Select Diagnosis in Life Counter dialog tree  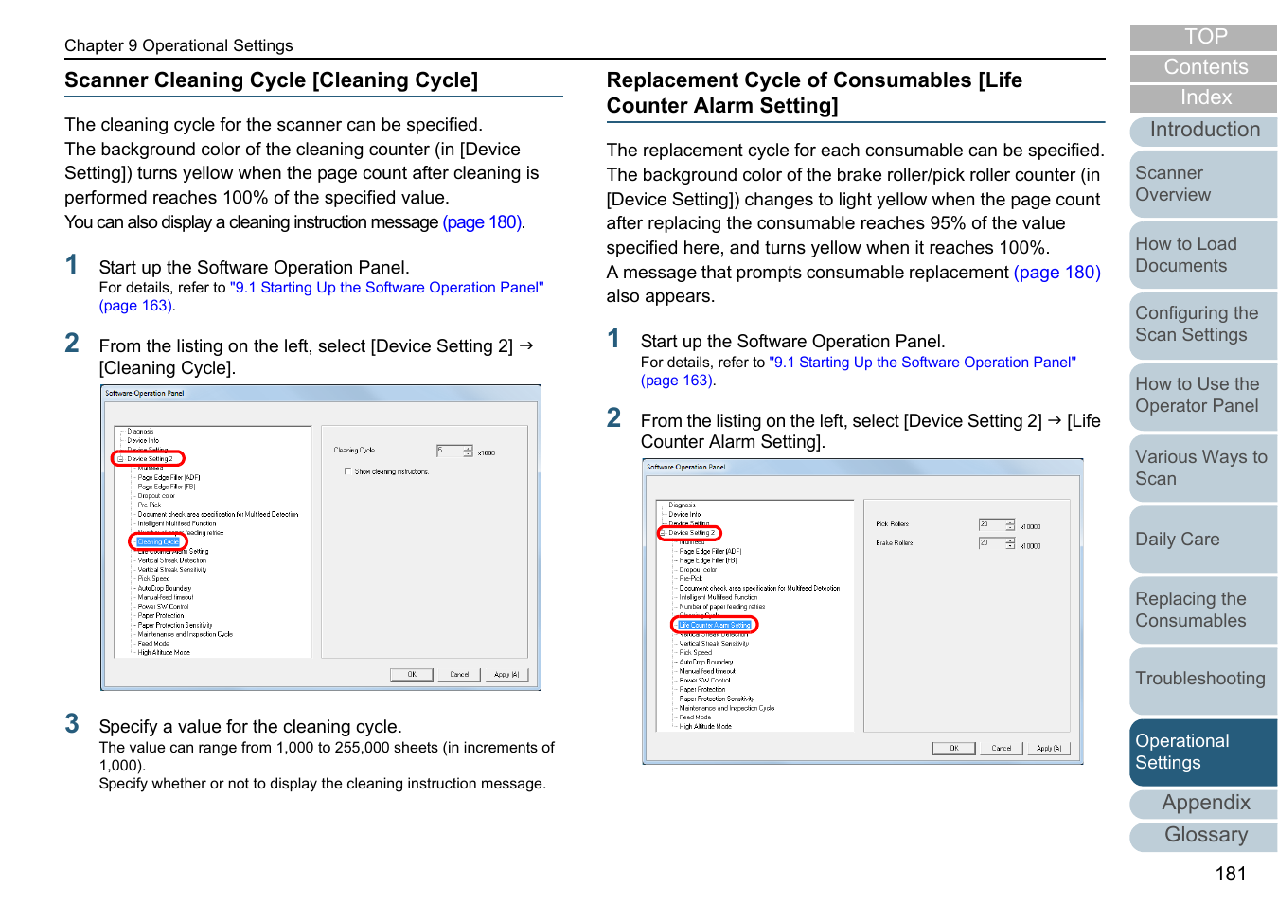coord(682,505)
